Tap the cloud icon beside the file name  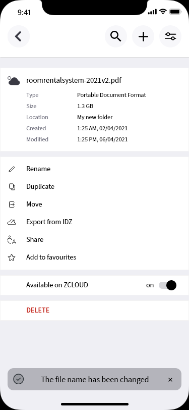pos(14,81)
